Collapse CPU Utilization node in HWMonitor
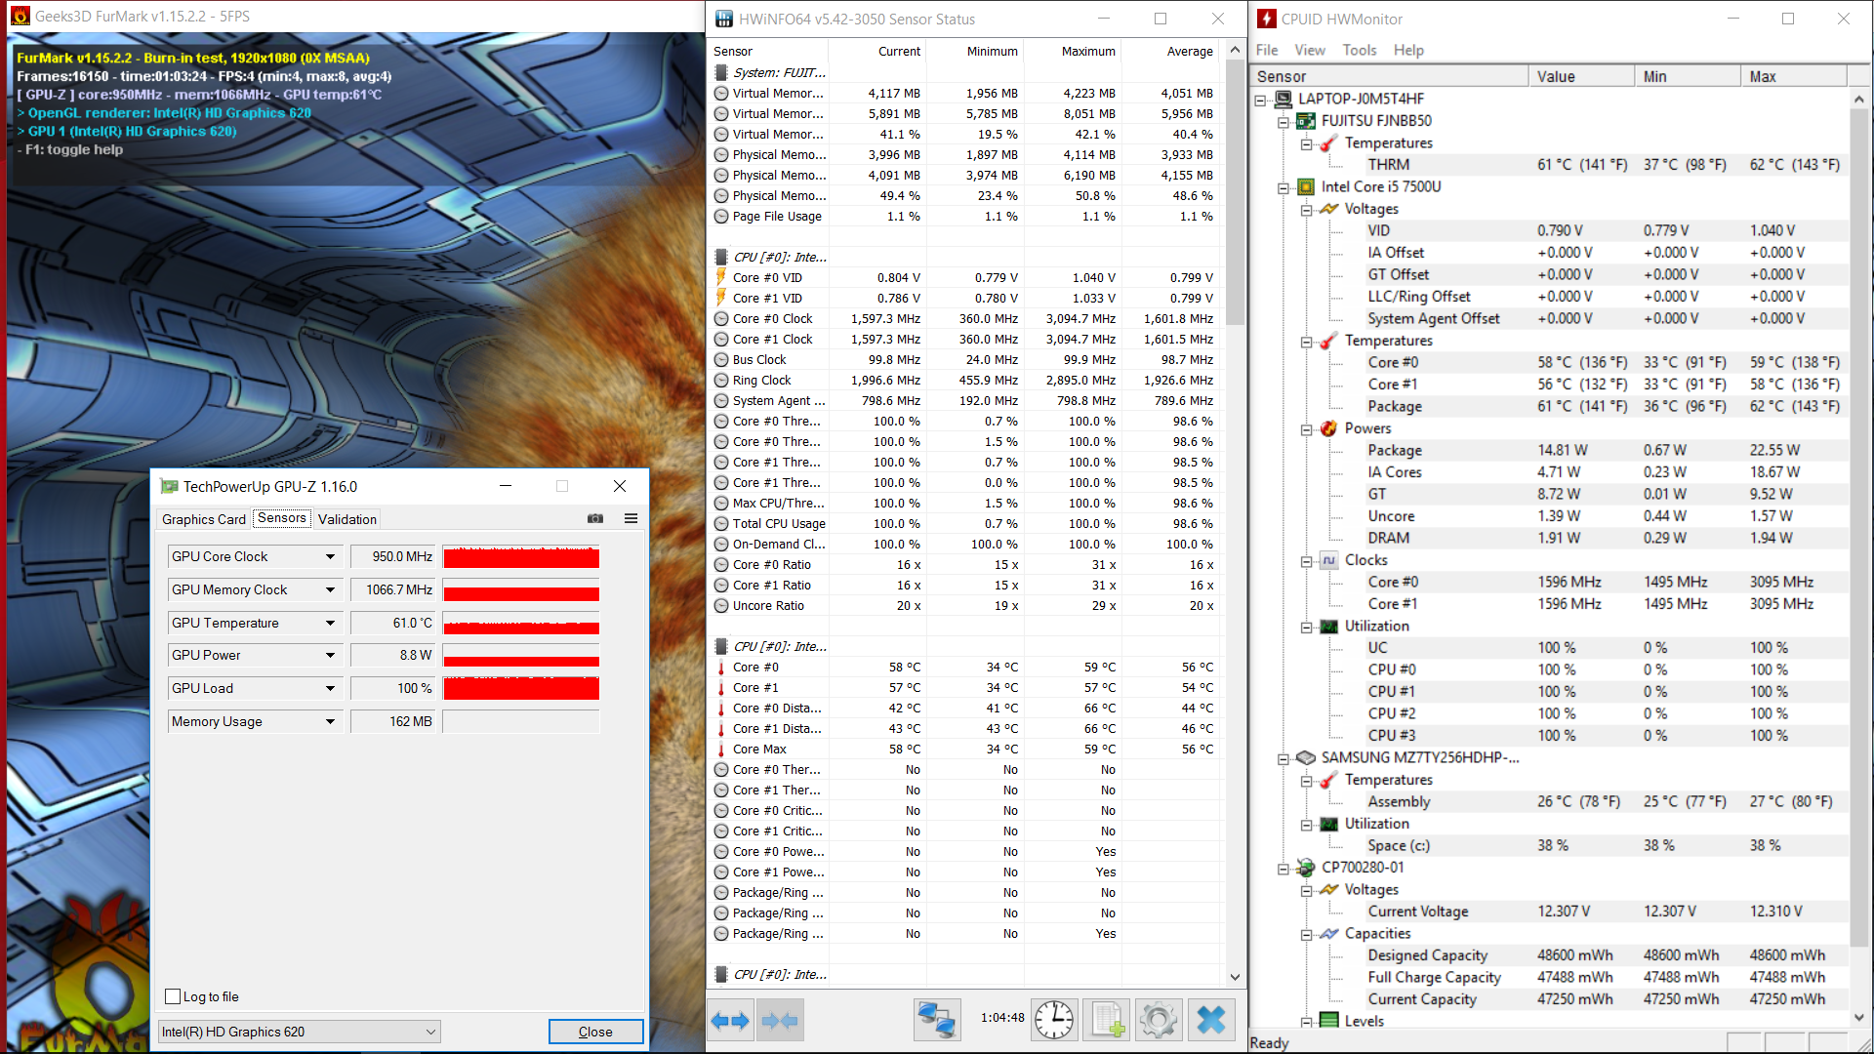1874x1054 pixels. [x=1306, y=627]
